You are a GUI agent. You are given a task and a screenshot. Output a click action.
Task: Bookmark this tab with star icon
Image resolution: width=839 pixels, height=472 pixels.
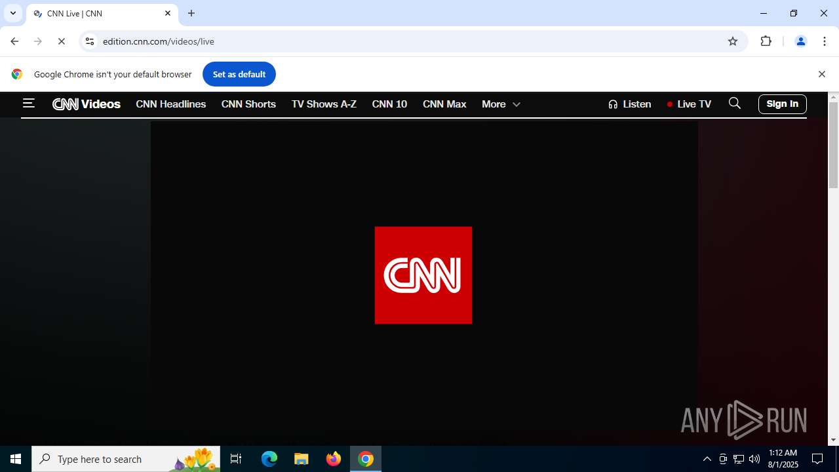pyautogui.click(x=733, y=41)
